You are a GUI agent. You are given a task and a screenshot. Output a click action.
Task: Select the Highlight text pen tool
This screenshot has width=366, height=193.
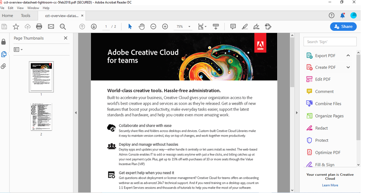pyautogui.click(x=245, y=27)
